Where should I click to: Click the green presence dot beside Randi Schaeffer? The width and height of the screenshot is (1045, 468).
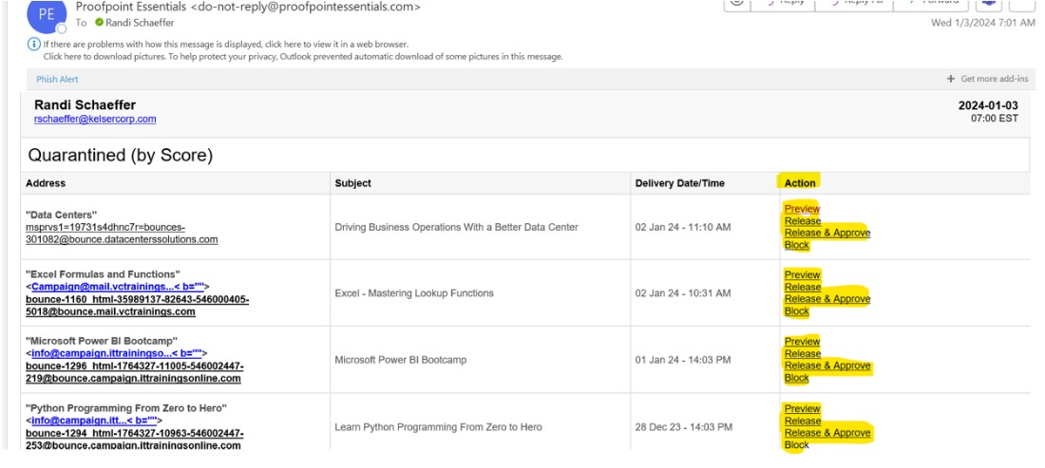99,22
